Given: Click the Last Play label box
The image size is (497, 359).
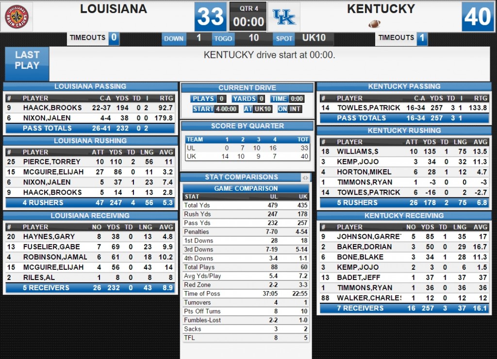Looking at the screenshot, I should pyautogui.click(x=27, y=64).
